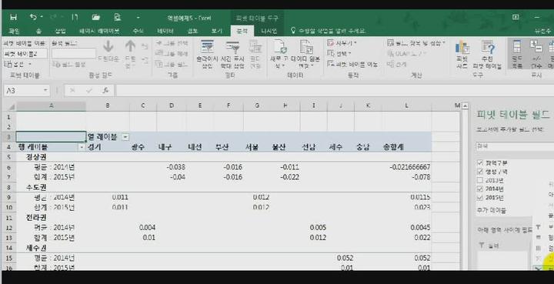Open the Undo history dropdown arrow
Image resolution: width=554 pixels, height=284 pixels.
click(42, 17)
